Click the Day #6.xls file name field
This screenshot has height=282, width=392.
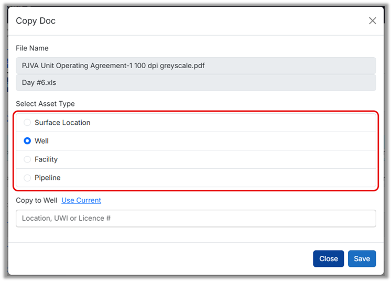195,83
